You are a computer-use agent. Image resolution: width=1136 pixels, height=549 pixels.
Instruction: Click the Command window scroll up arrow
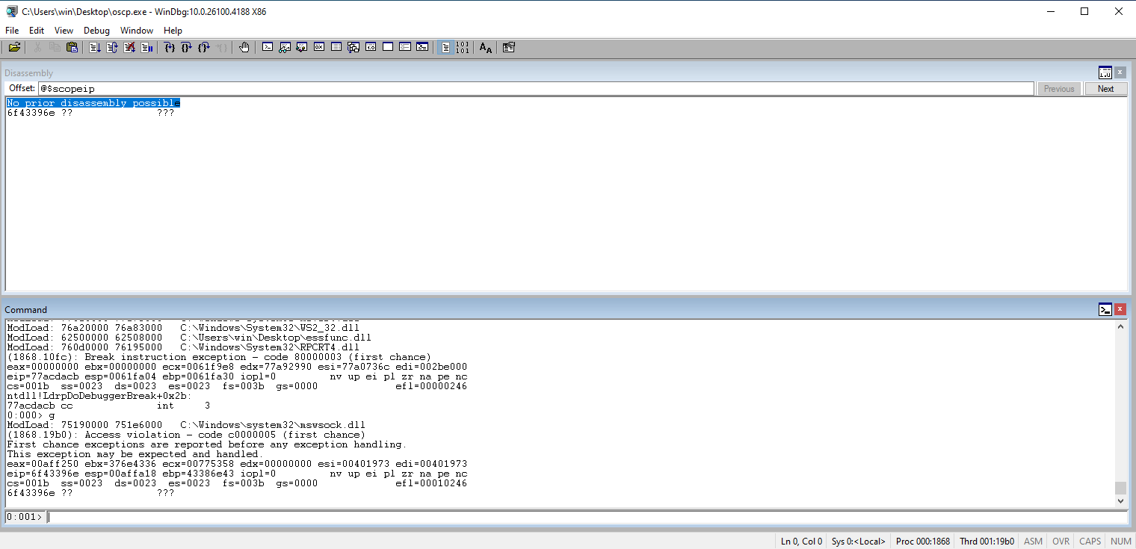(x=1120, y=326)
